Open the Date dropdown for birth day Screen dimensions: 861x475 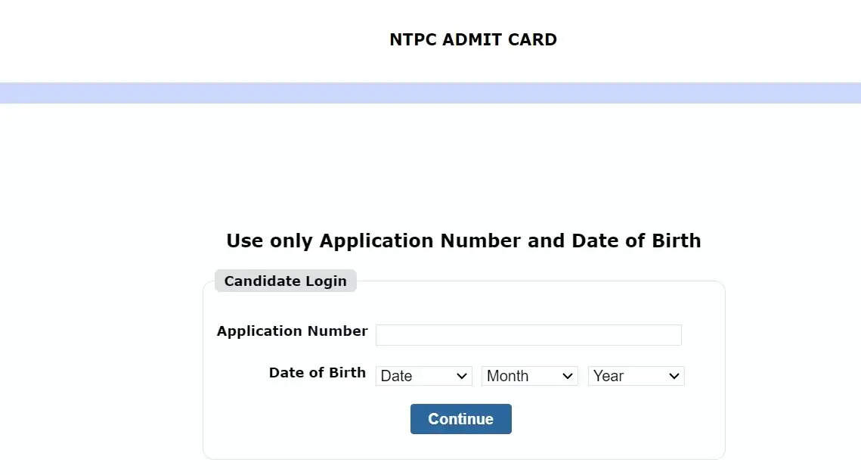(423, 376)
